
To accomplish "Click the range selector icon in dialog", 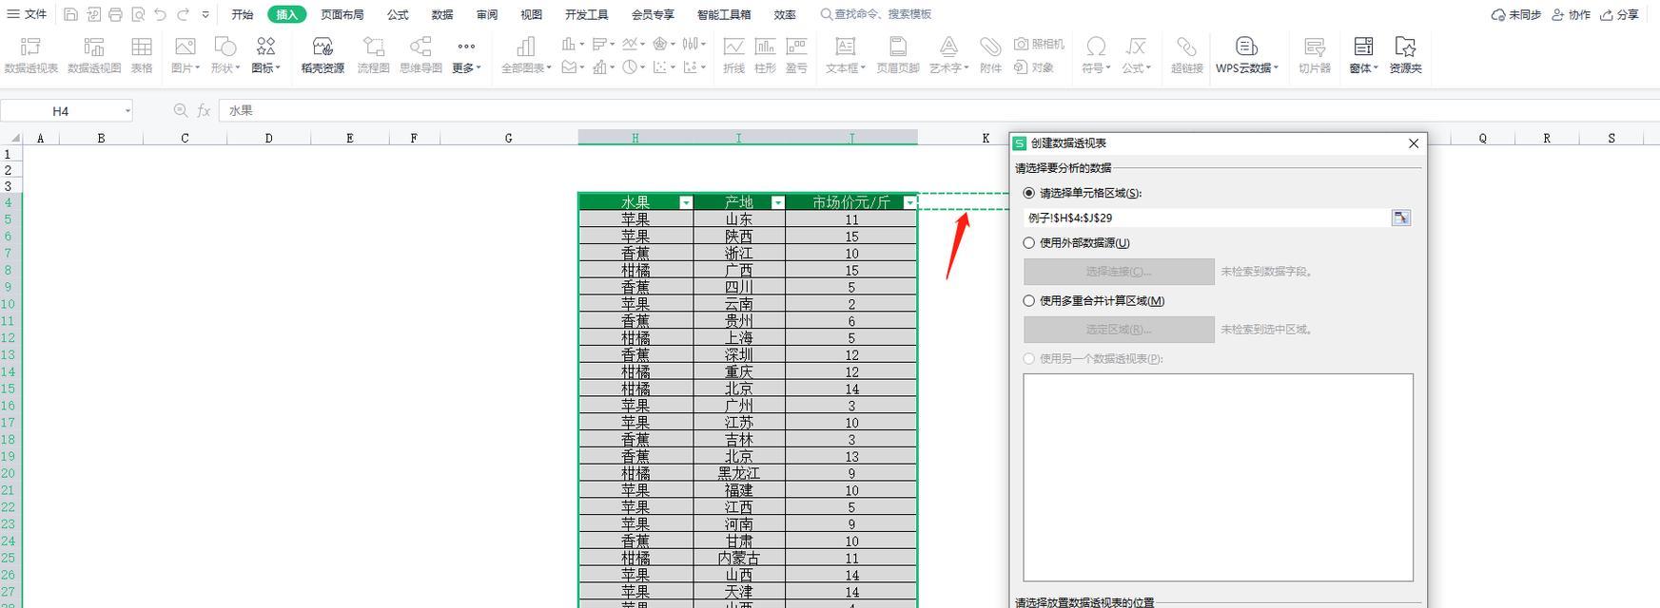I will point(1400,218).
